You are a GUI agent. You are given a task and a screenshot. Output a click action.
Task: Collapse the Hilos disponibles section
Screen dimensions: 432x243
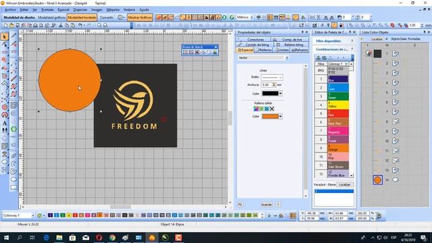(352, 40)
